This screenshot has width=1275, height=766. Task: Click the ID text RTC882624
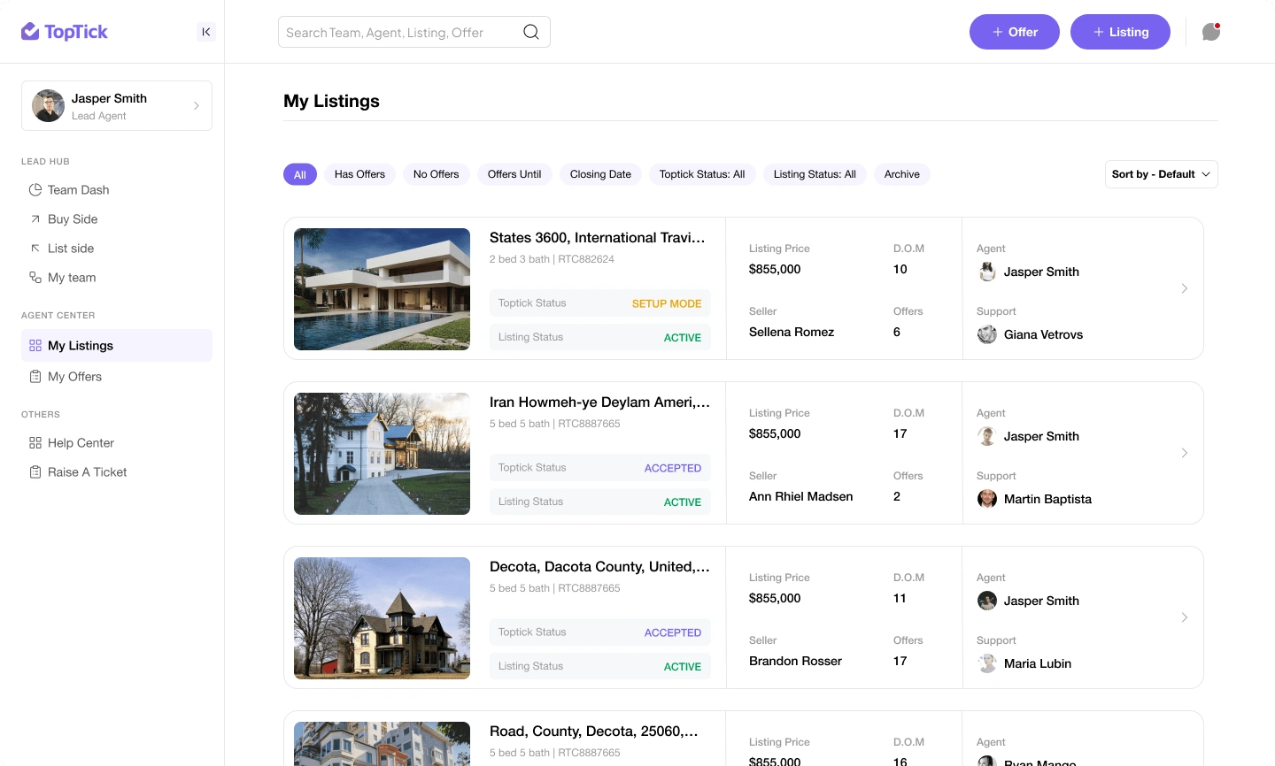tap(586, 259)
